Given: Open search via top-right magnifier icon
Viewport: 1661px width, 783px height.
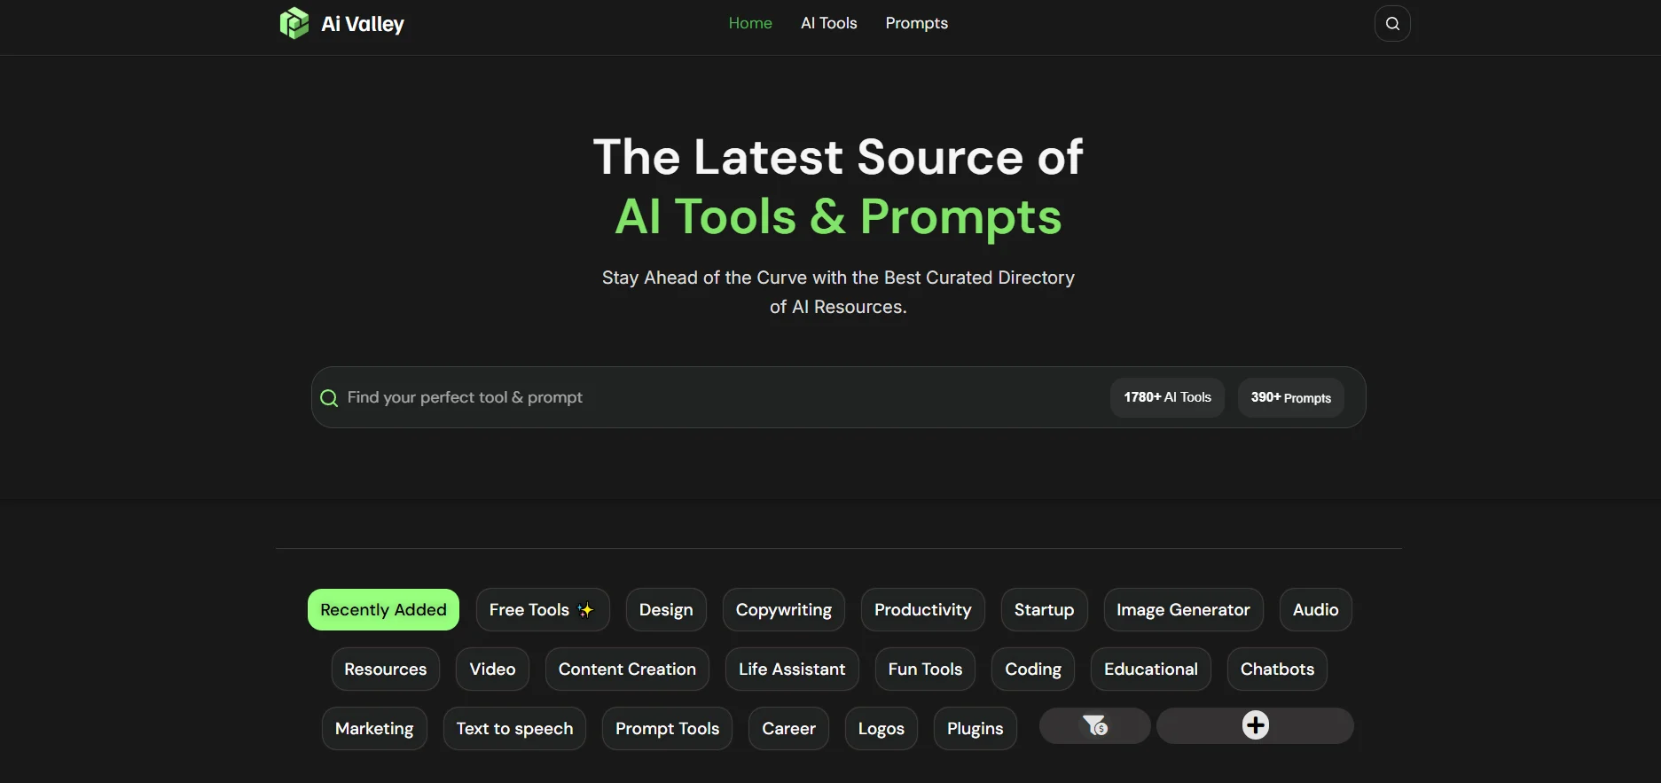Looking at the screenshot, I should point(1392,23).
